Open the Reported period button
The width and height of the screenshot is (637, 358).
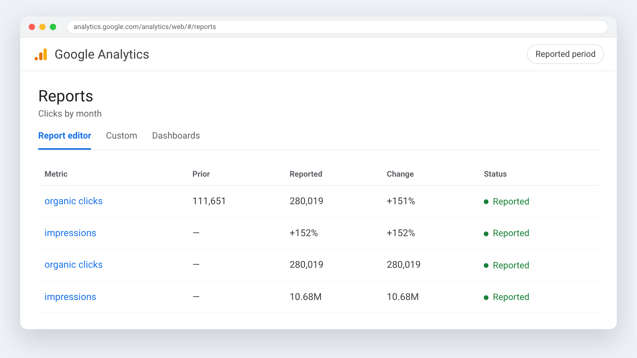[565, 54]
